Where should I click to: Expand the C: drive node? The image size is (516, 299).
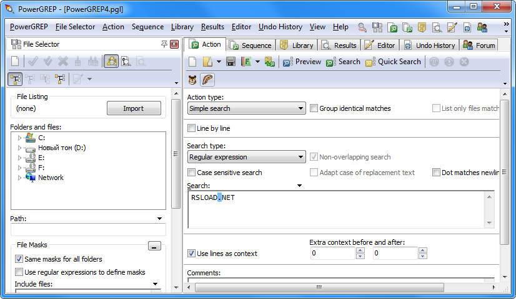coord(19,138)
